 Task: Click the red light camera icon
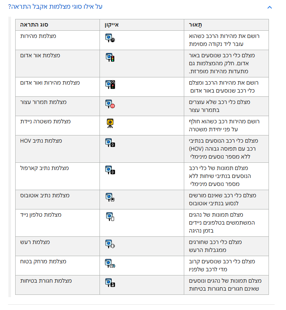(x=110, y=58)
